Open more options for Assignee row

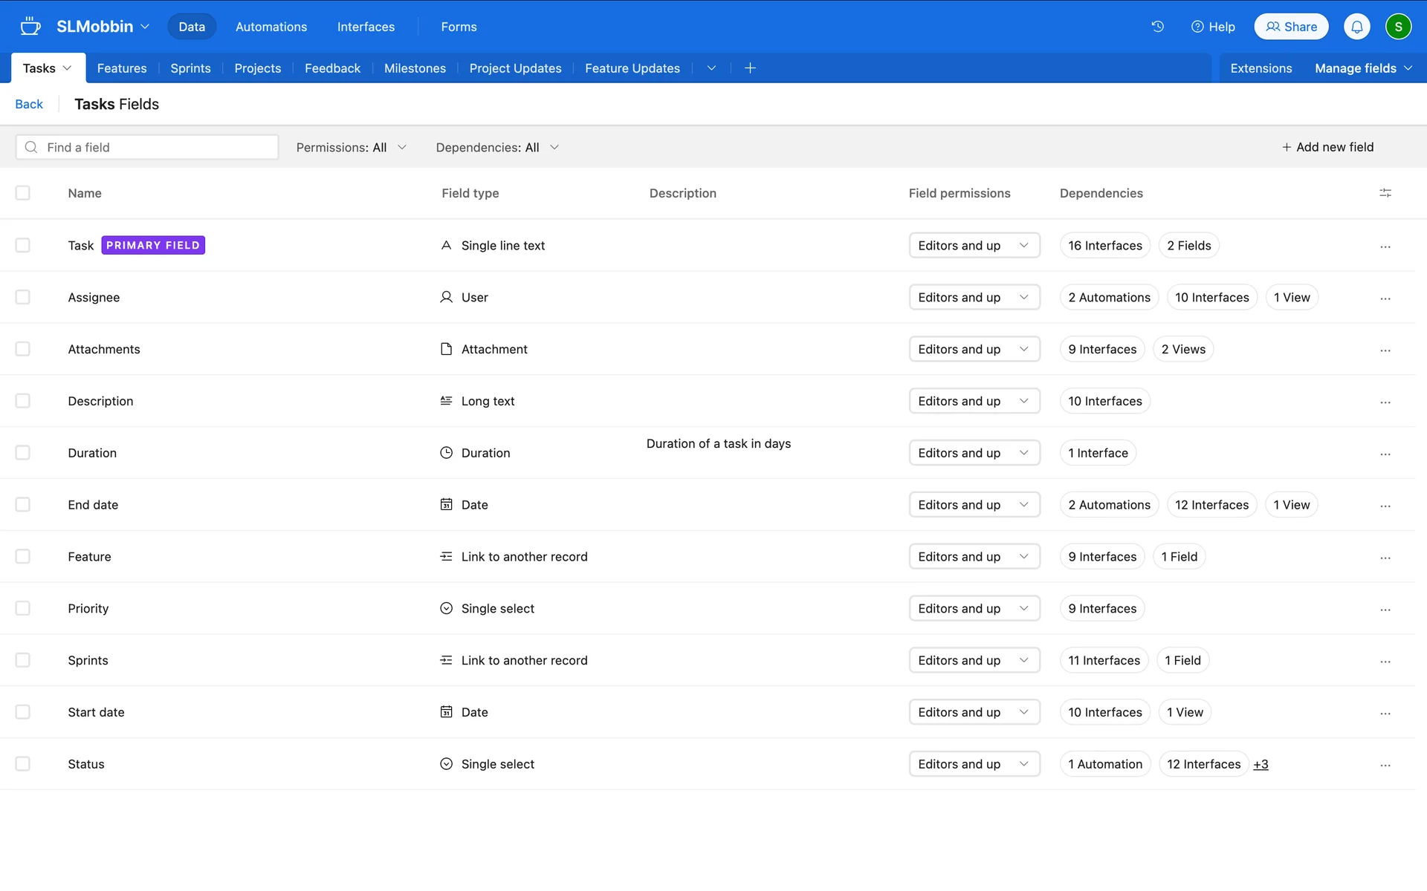[1385, 298]
